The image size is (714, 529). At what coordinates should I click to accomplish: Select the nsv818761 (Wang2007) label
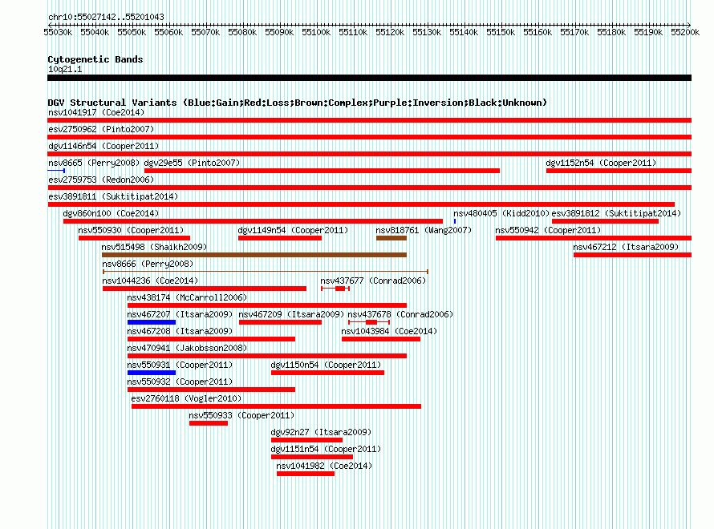(424, 230)
